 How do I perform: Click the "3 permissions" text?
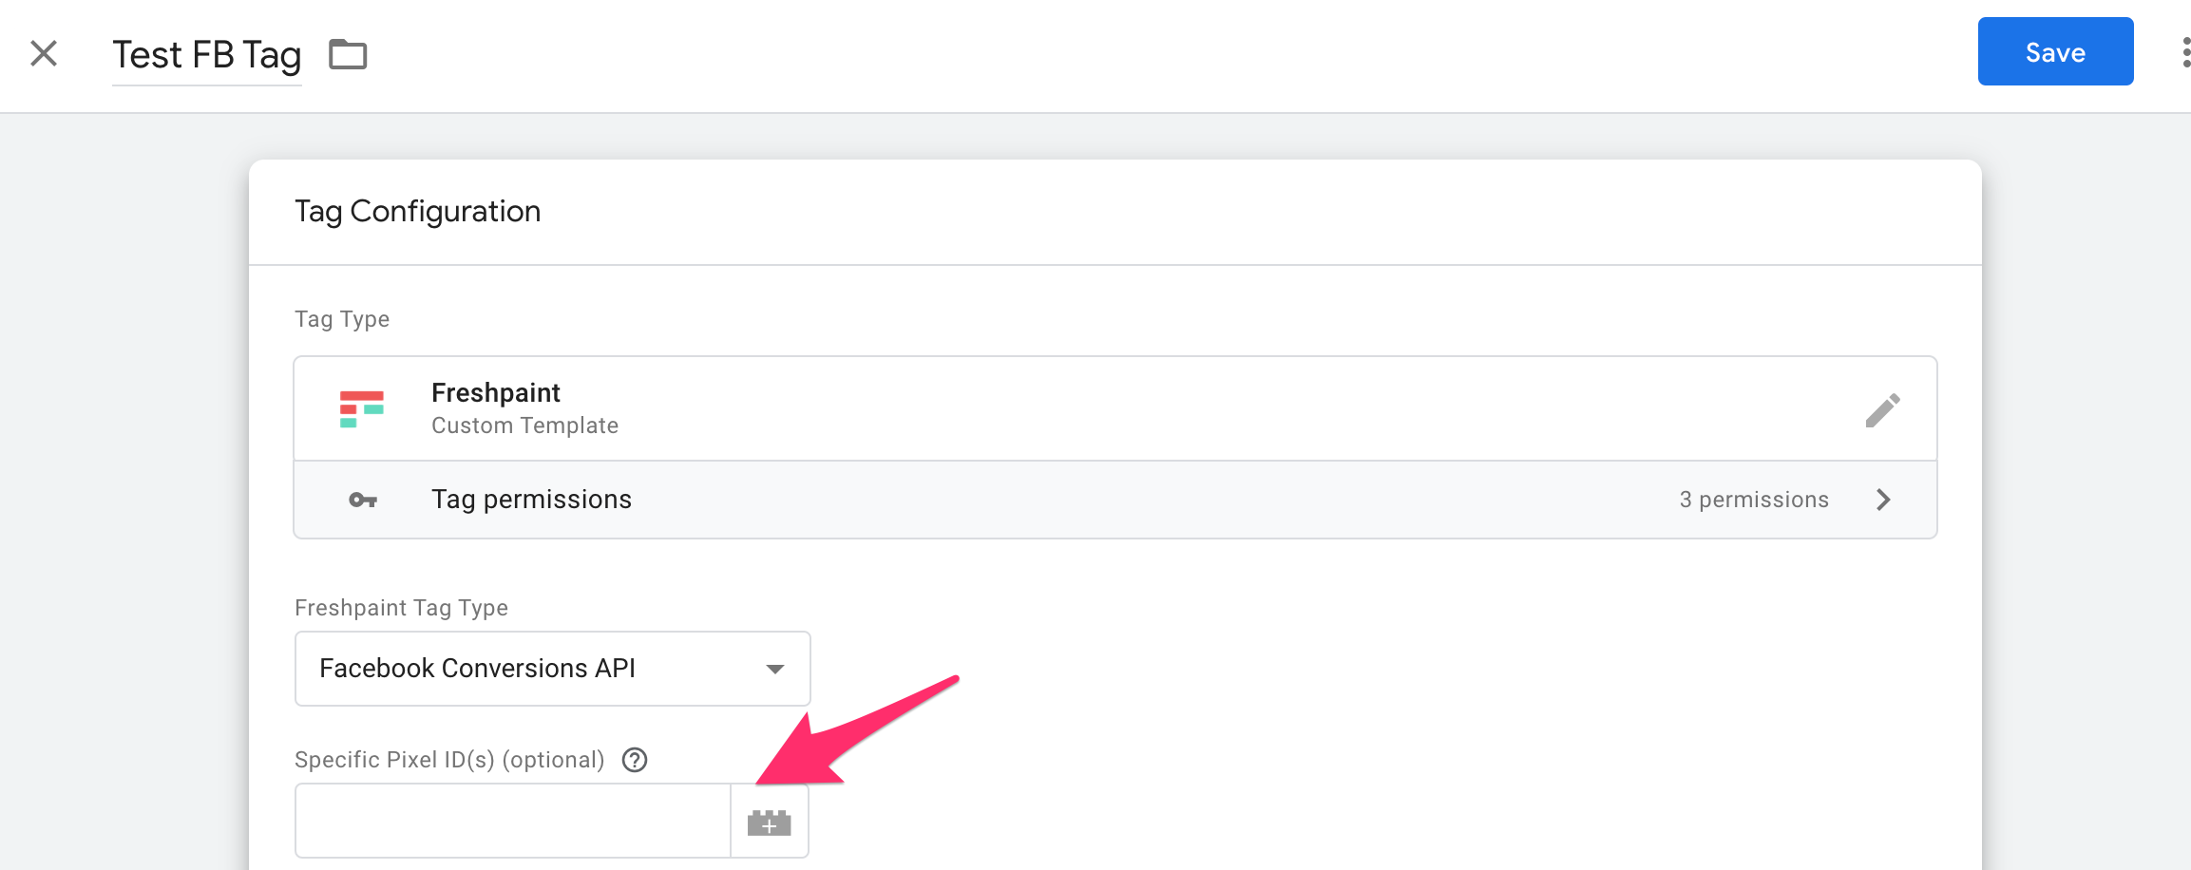(x=1753, y=500)
